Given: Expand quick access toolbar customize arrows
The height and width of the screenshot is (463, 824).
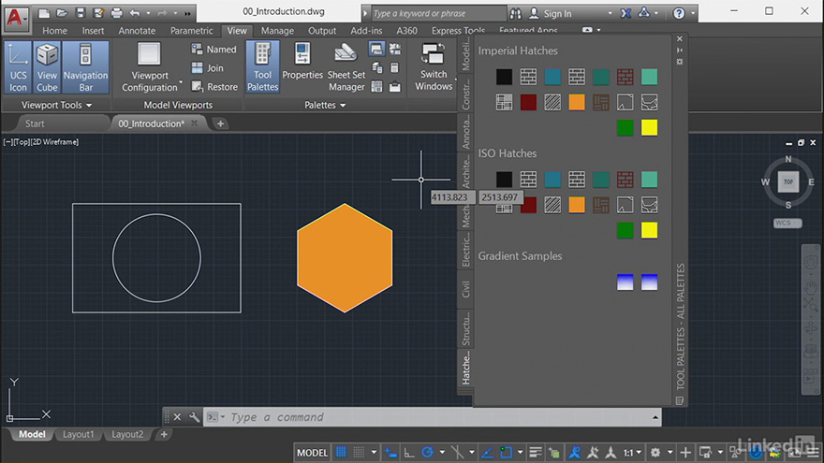Looking at the screenshot, I should (187, 14).
